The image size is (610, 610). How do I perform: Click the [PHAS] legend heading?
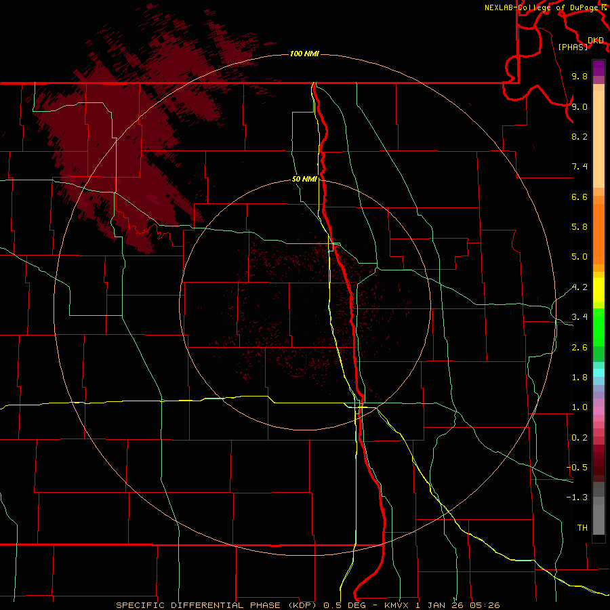click(573, 47)
